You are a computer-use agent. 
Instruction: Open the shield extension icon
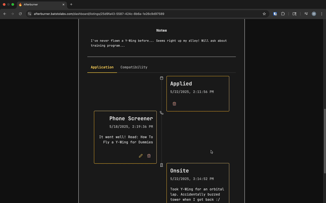coord(275,14)
